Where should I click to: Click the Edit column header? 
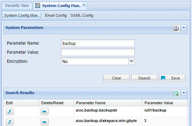[21, 103]
